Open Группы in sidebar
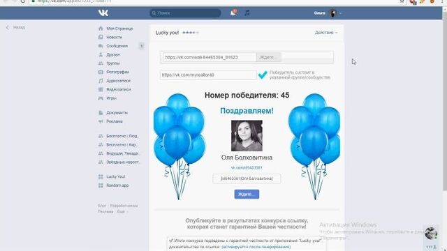The image size is (447, 251). coord(113,63)
